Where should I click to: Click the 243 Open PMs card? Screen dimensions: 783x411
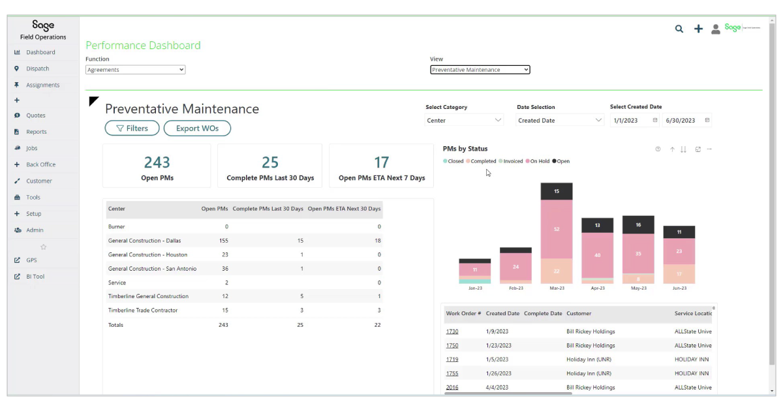coord(157,166)
